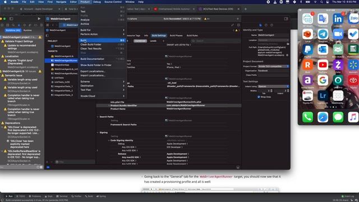Select the Combined filter toggle
This screenshot has width=359, height=202.
coord(140,41)
